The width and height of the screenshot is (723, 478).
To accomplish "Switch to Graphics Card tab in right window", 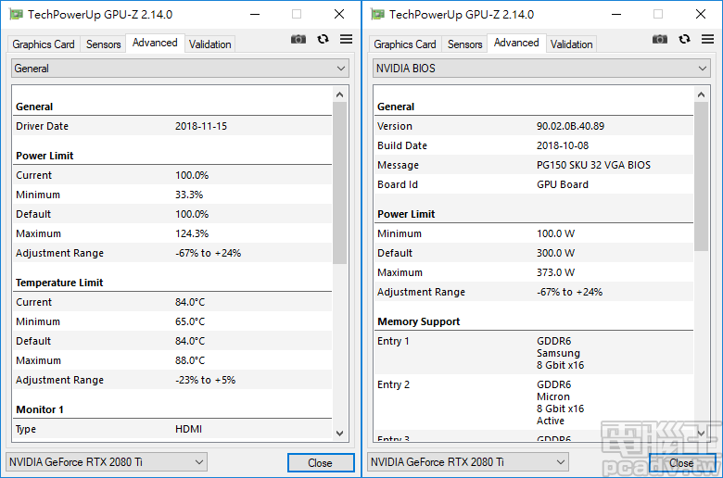I will (405, 44).
